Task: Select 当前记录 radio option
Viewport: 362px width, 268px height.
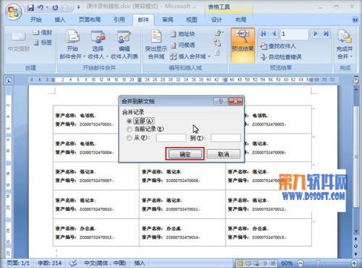Action: [145, 129]
